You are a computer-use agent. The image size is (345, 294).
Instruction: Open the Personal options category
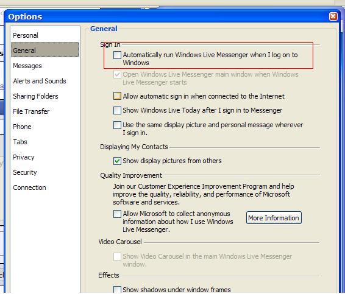pyautogui.click(x=26, y=35)
